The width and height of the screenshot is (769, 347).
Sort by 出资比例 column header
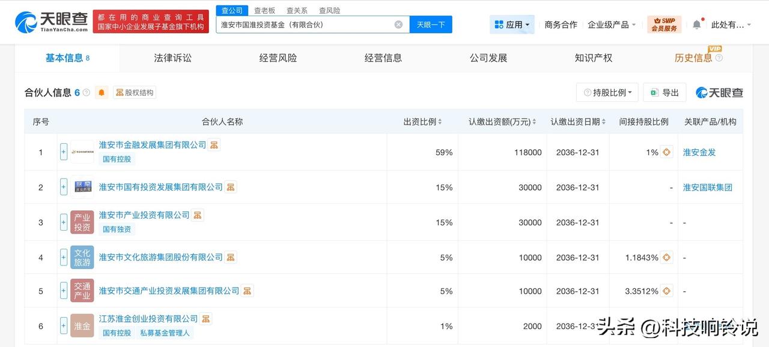tap(422, 122)
